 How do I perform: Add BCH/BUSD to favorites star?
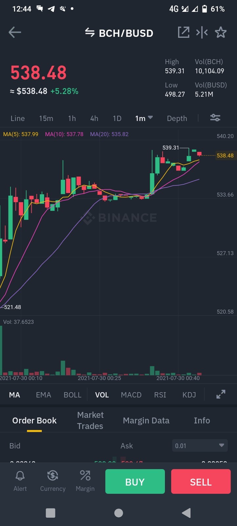pos(221,32)
